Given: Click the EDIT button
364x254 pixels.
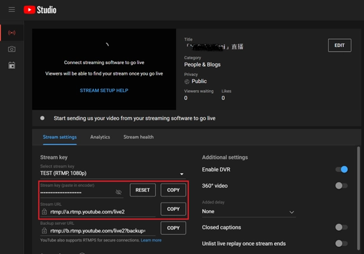Looking at the screenshot, I should (x=340, y=45).
